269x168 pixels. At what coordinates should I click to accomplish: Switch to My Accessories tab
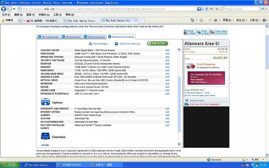point(94,37)
